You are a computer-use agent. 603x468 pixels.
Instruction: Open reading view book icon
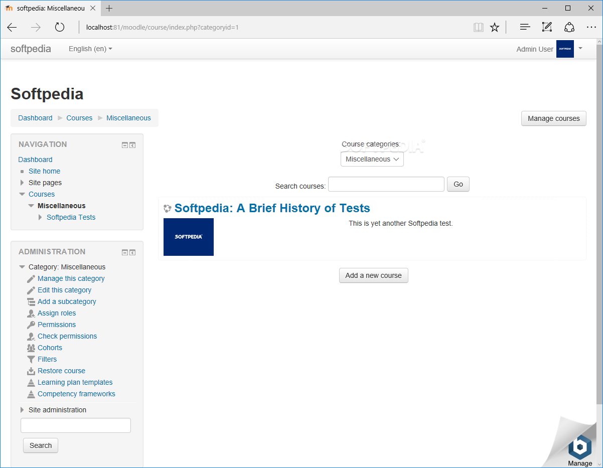pyautogui.click(x=479, y=27)
